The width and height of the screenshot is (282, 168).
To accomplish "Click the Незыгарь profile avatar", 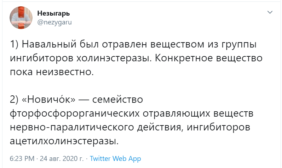I will tap(21, 18).
